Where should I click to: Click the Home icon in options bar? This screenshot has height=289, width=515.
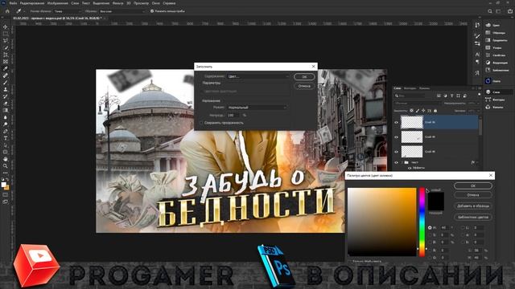(x=7, y=11)
